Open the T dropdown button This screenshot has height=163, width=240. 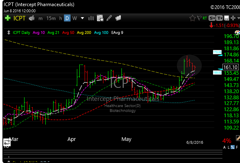219,18
